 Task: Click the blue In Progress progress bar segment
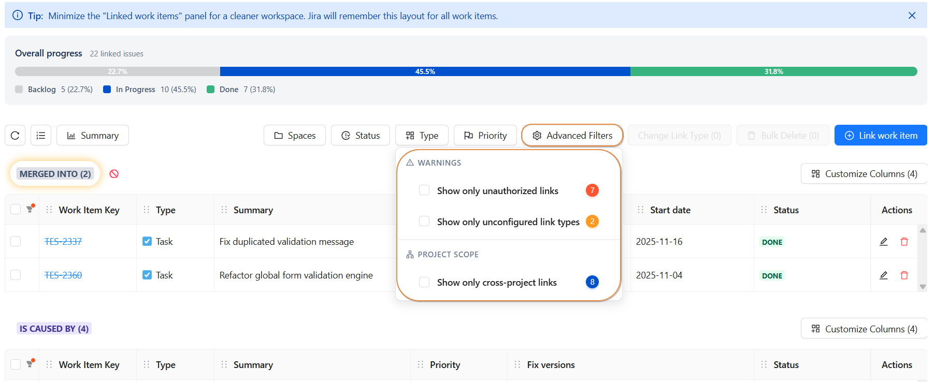click(x=425, y=71)
